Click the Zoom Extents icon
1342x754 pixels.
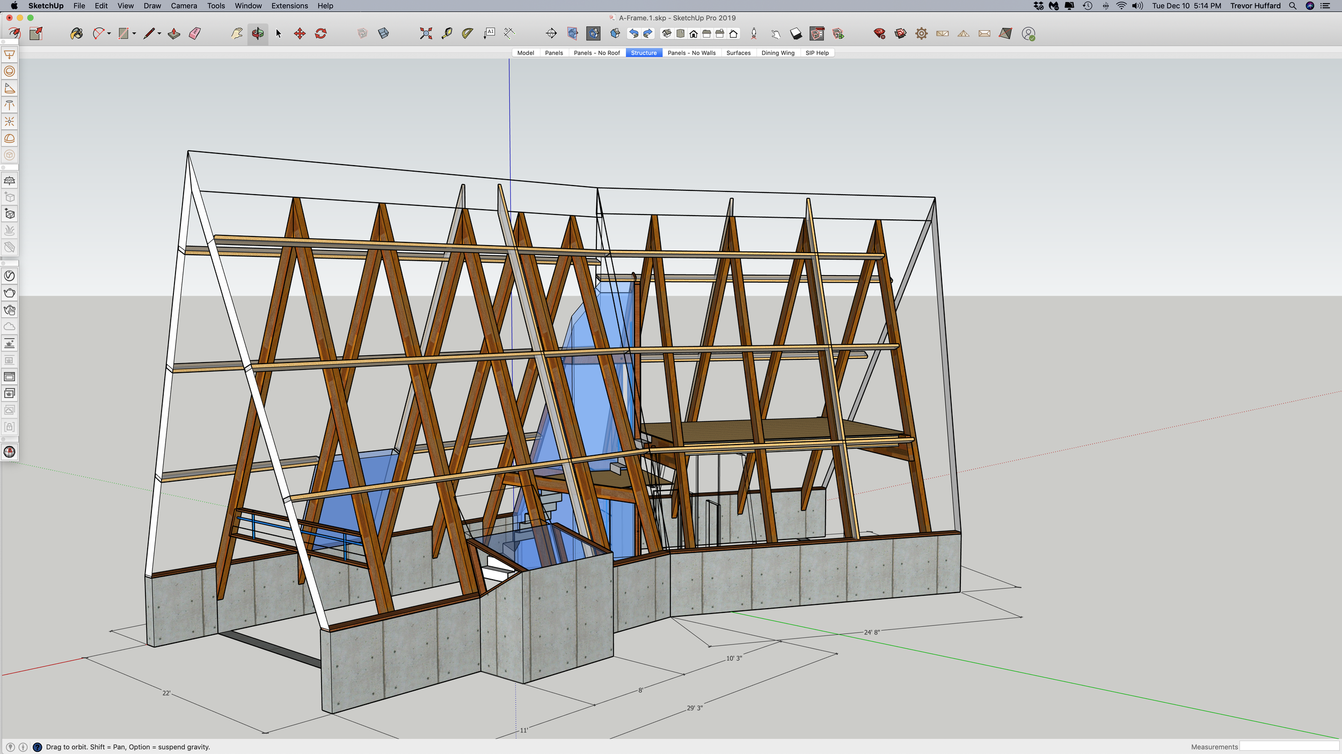point(426,34)
